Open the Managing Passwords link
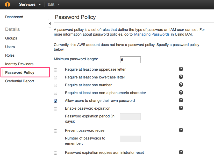214x159 pixels. [152, 34]
